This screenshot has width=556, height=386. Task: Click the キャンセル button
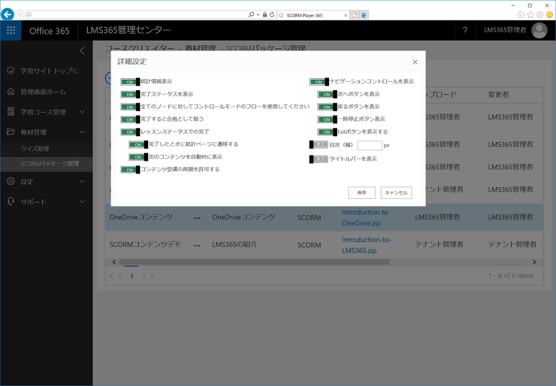tap(396, 193)
